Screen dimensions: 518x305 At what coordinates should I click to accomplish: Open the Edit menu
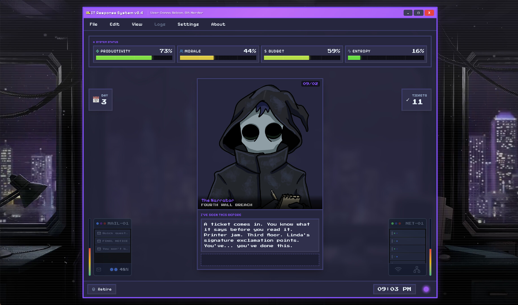(x=114, y=24)
